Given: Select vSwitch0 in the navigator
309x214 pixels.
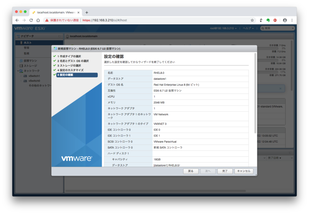Looking at the screenshot, I should [34, 81].
